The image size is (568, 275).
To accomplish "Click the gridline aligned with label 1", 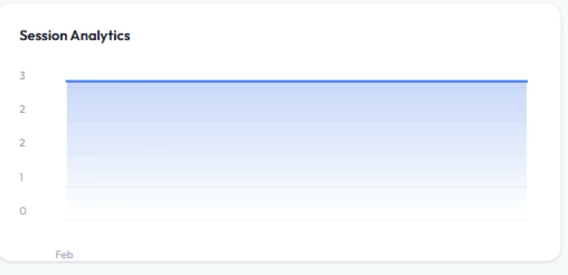I will point(297,187).
